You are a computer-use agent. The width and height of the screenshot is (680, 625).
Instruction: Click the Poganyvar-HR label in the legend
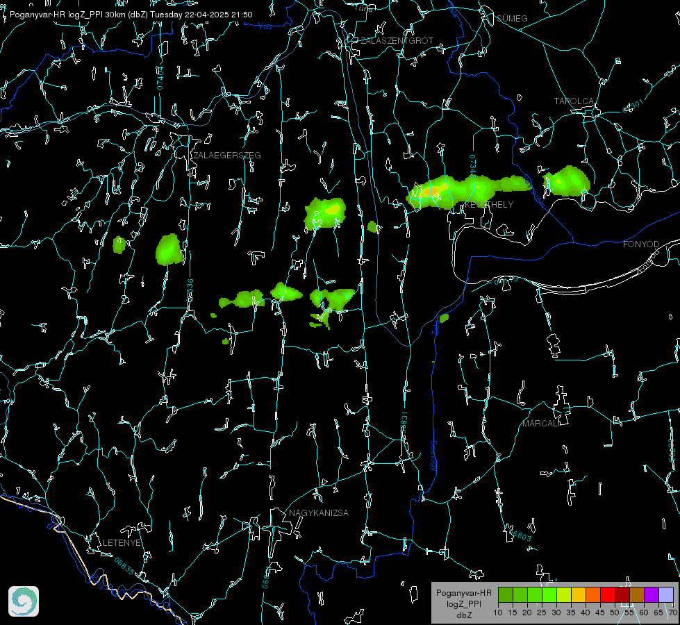464,593
